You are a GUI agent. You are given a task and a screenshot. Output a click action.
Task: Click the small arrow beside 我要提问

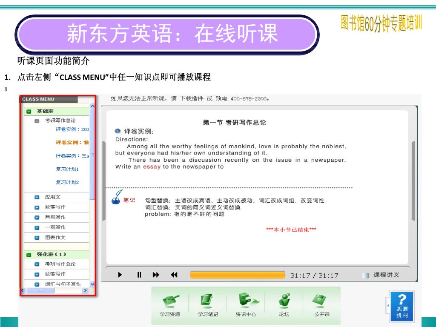click(x=388, y=305)
